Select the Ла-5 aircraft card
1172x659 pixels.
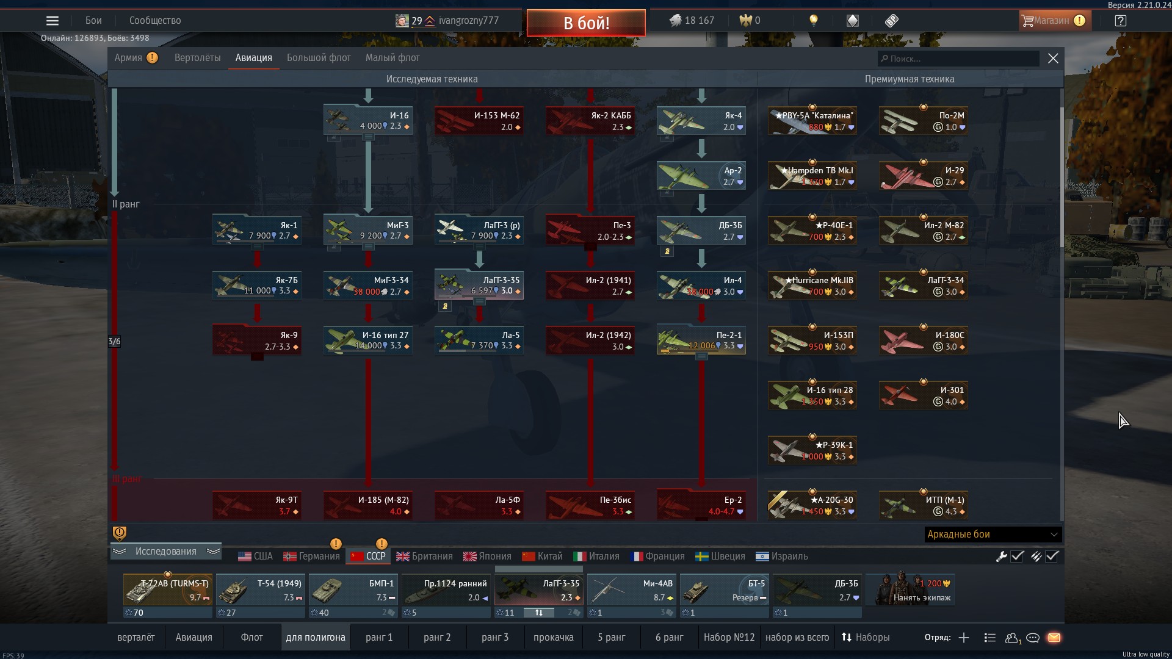pos(479,340)
